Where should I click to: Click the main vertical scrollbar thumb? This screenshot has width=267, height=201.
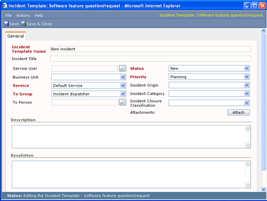263,102
